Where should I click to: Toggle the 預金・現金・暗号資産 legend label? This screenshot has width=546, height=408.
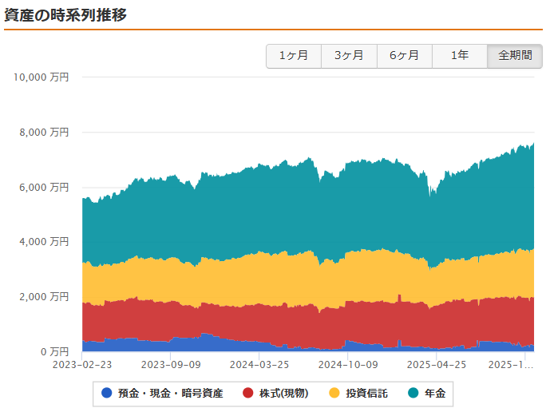[x=170, y=393]
